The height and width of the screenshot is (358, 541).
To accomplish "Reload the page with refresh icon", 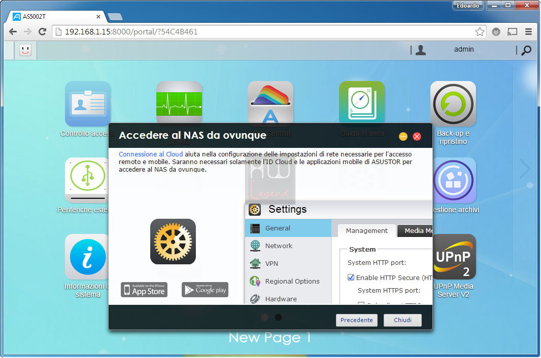I will 43,32.
